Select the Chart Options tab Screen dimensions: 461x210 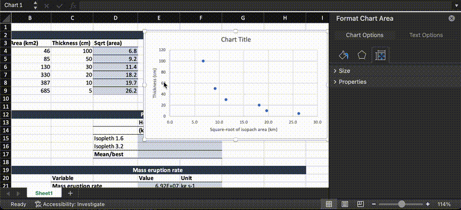pos(365,35)
